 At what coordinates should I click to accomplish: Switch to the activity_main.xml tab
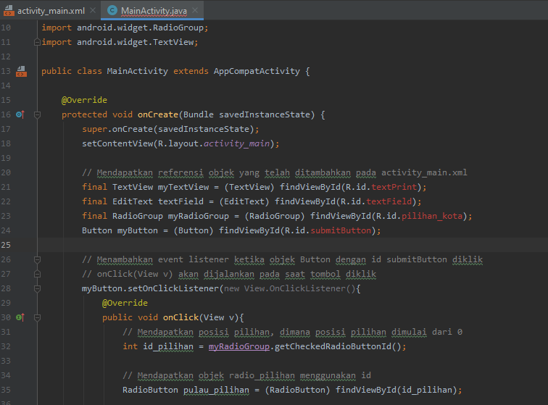click(51, 11)
